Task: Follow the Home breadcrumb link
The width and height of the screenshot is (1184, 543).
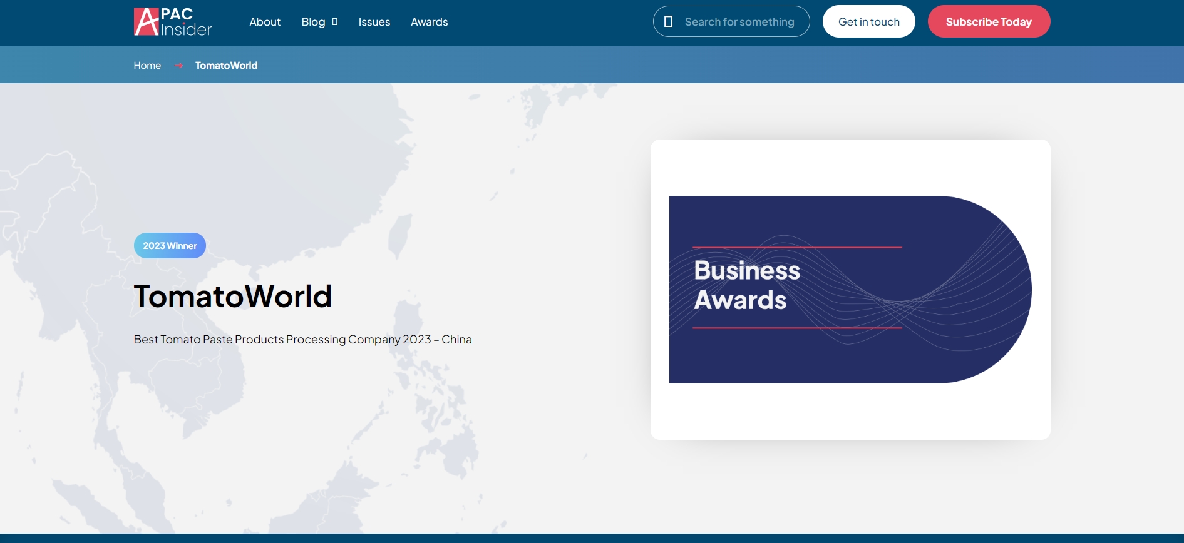Action: pyautogui.click(x=147, y=65)
